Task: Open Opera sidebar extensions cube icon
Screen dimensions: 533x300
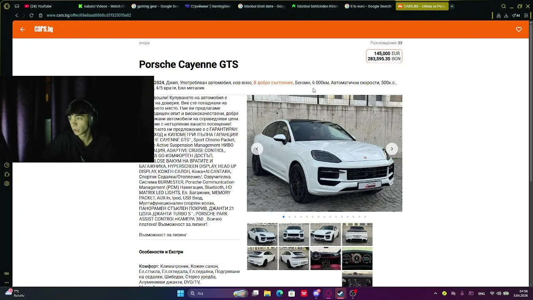Action: click(7, 174)
